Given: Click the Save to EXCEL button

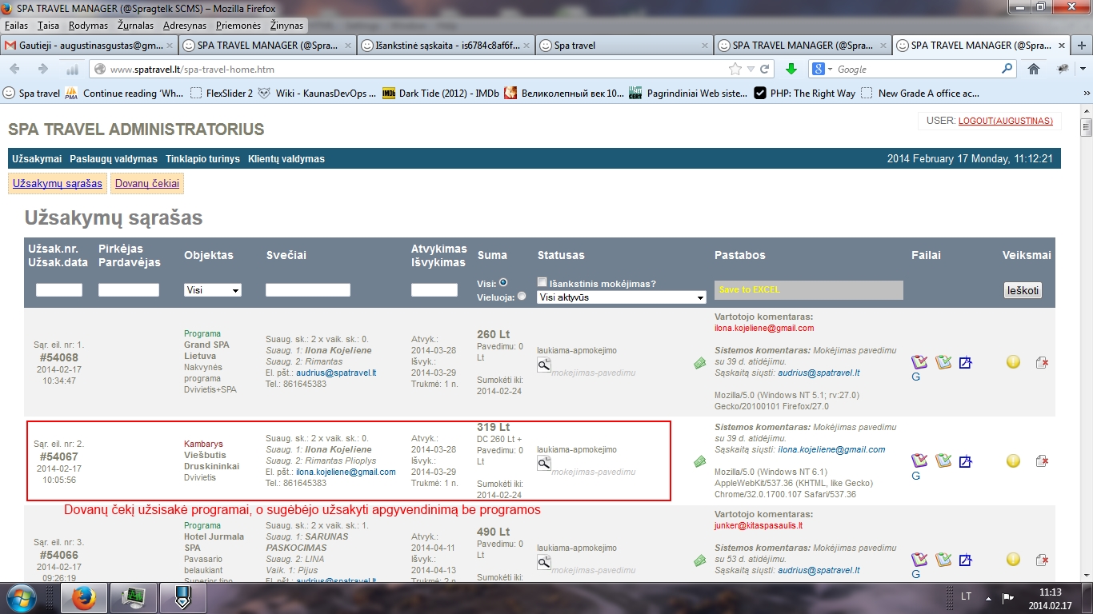Looking at the screenshot, I should [809, 289].
